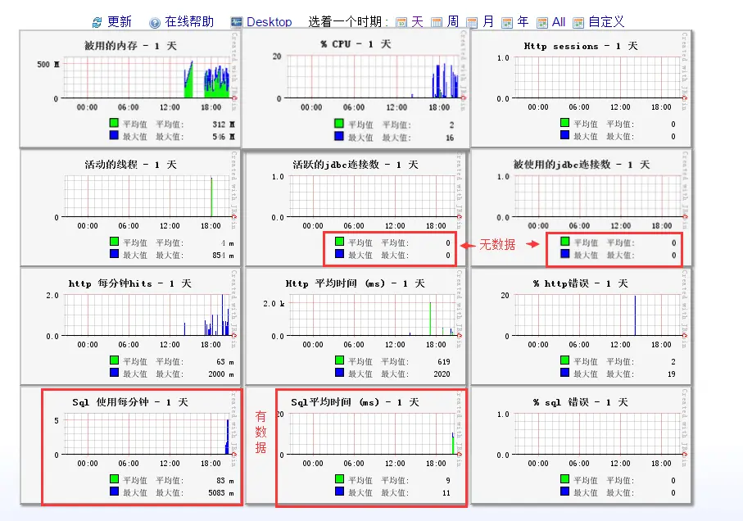This screenshot has width=743, height=521.
Task: Click the calendar icon beside 自定义
Action: 578,23
